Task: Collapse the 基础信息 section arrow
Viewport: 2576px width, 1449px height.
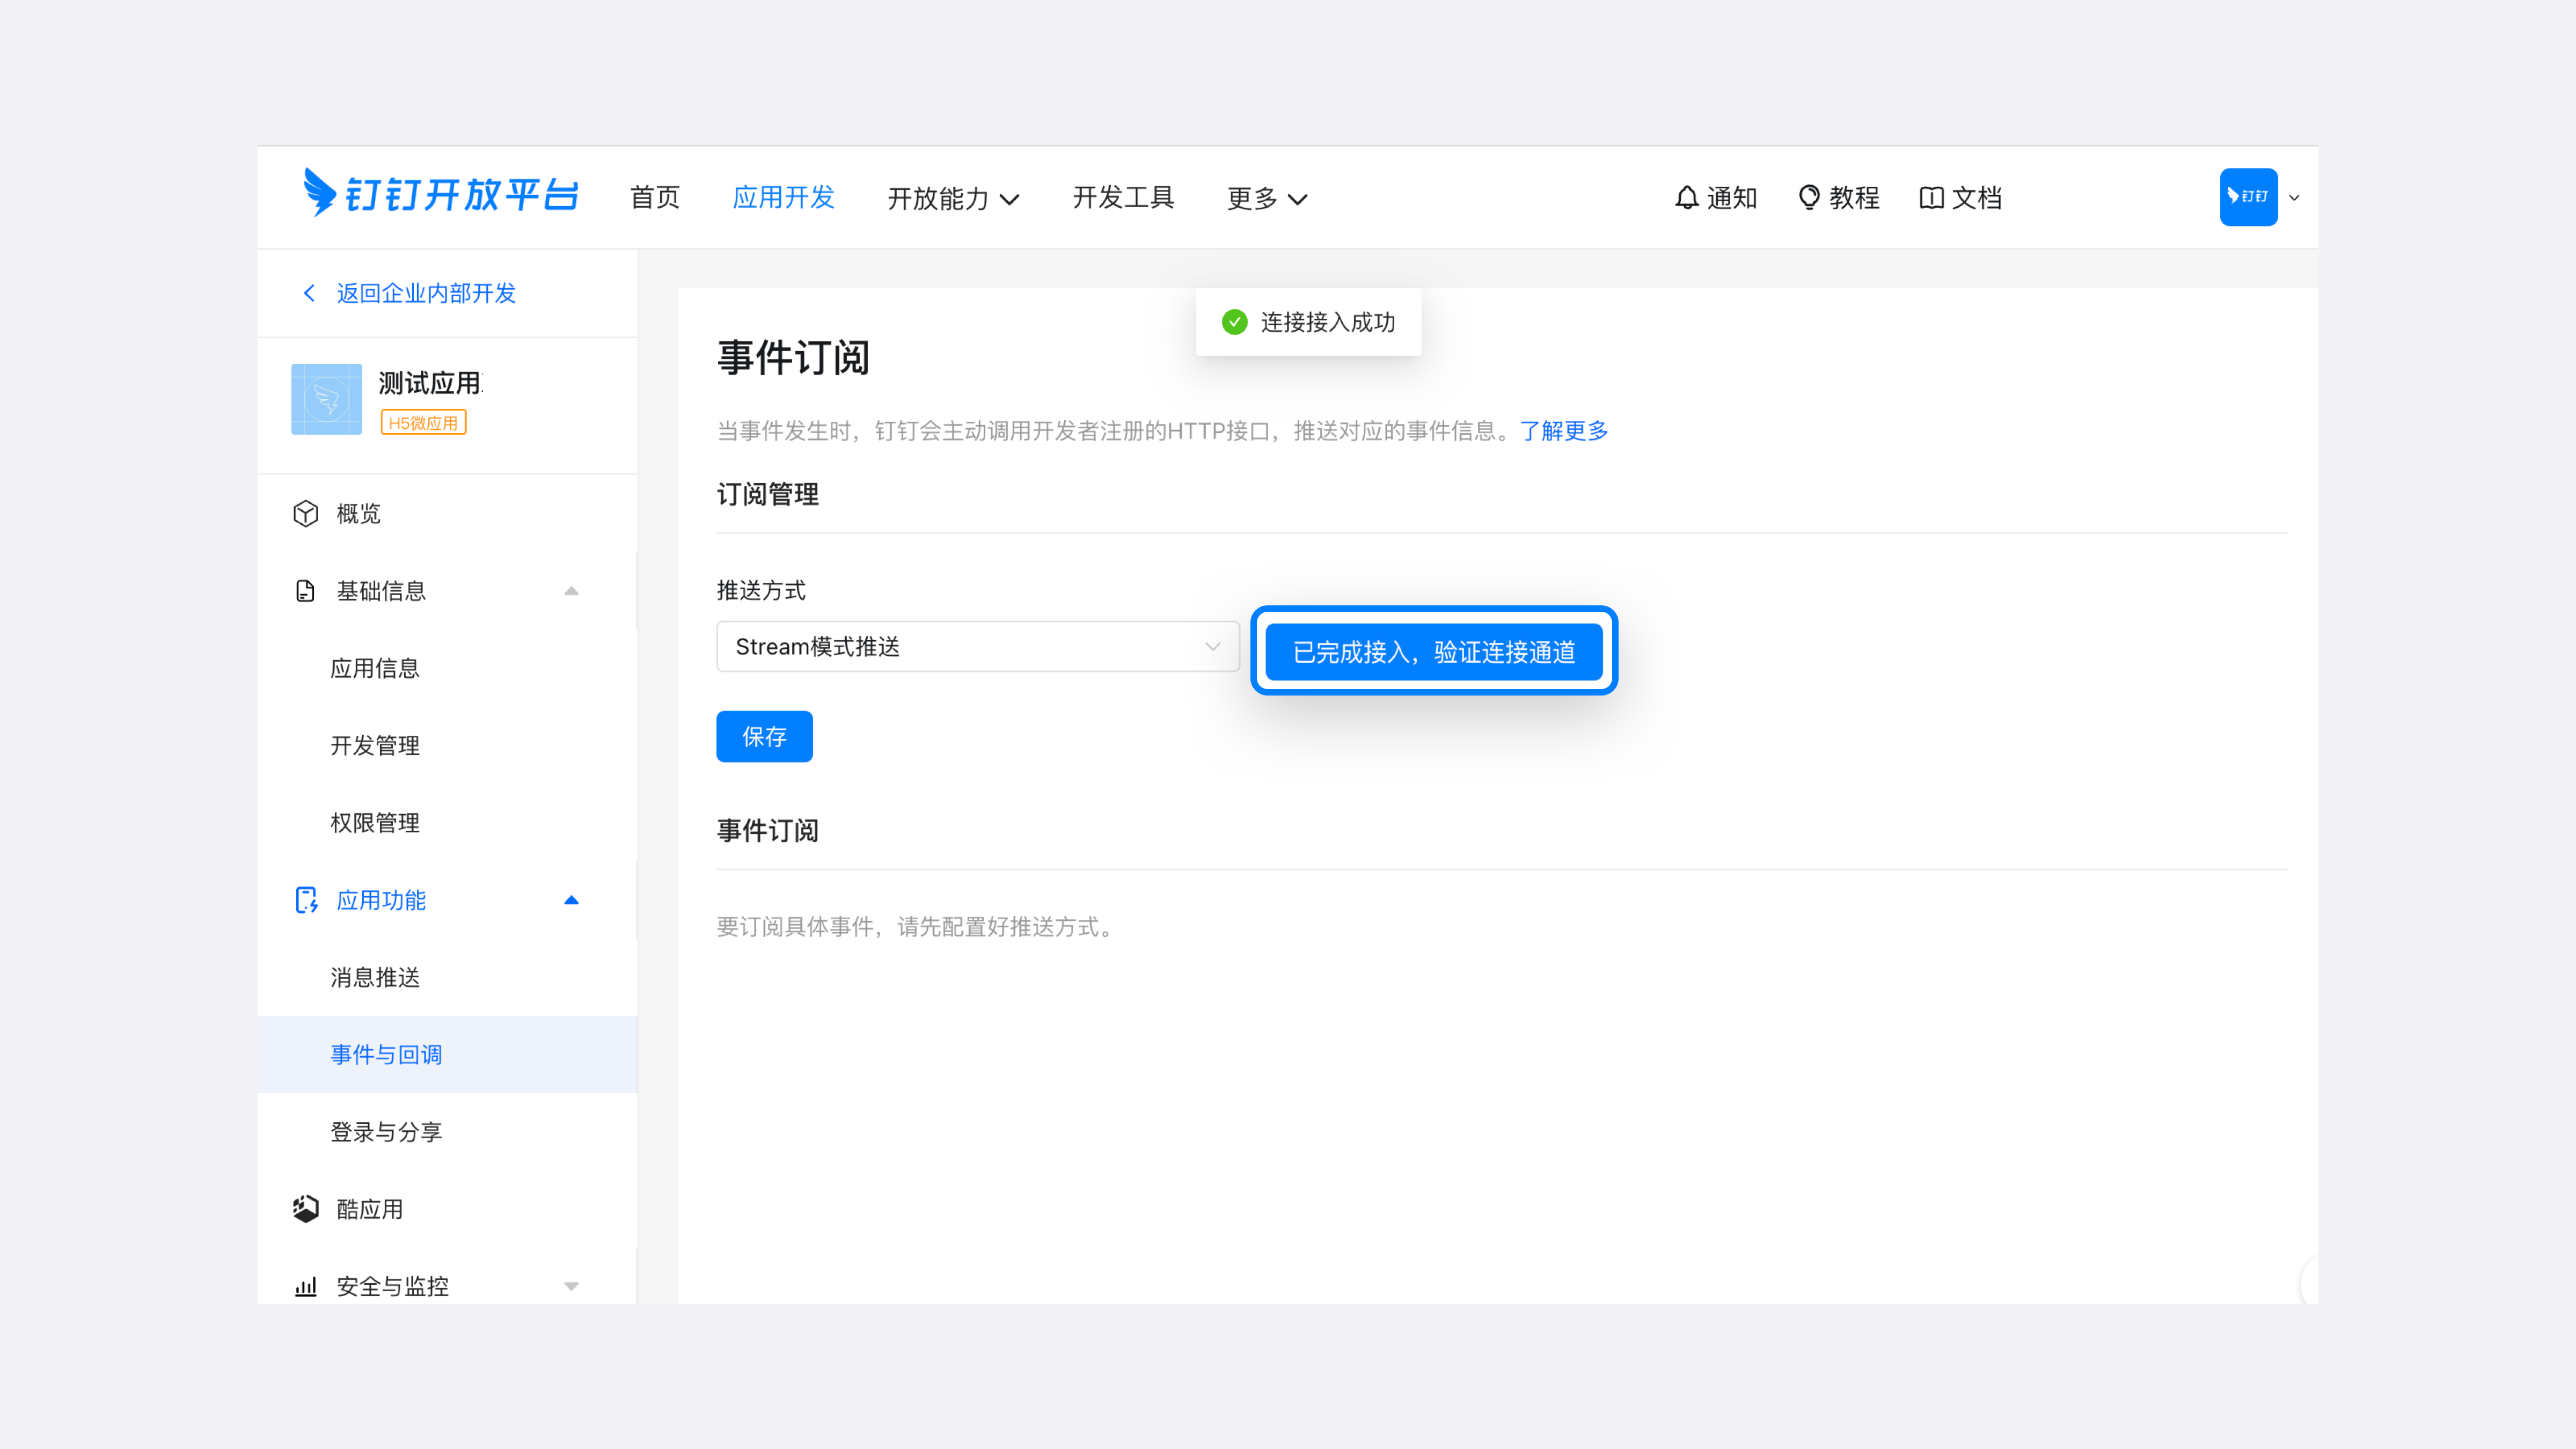Action: click(571, 591)
